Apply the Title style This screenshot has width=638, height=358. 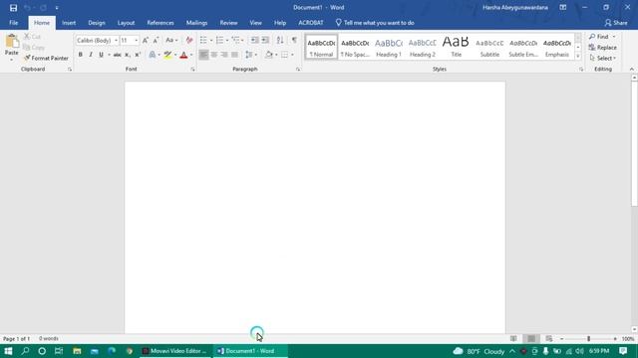coord(457,47)
